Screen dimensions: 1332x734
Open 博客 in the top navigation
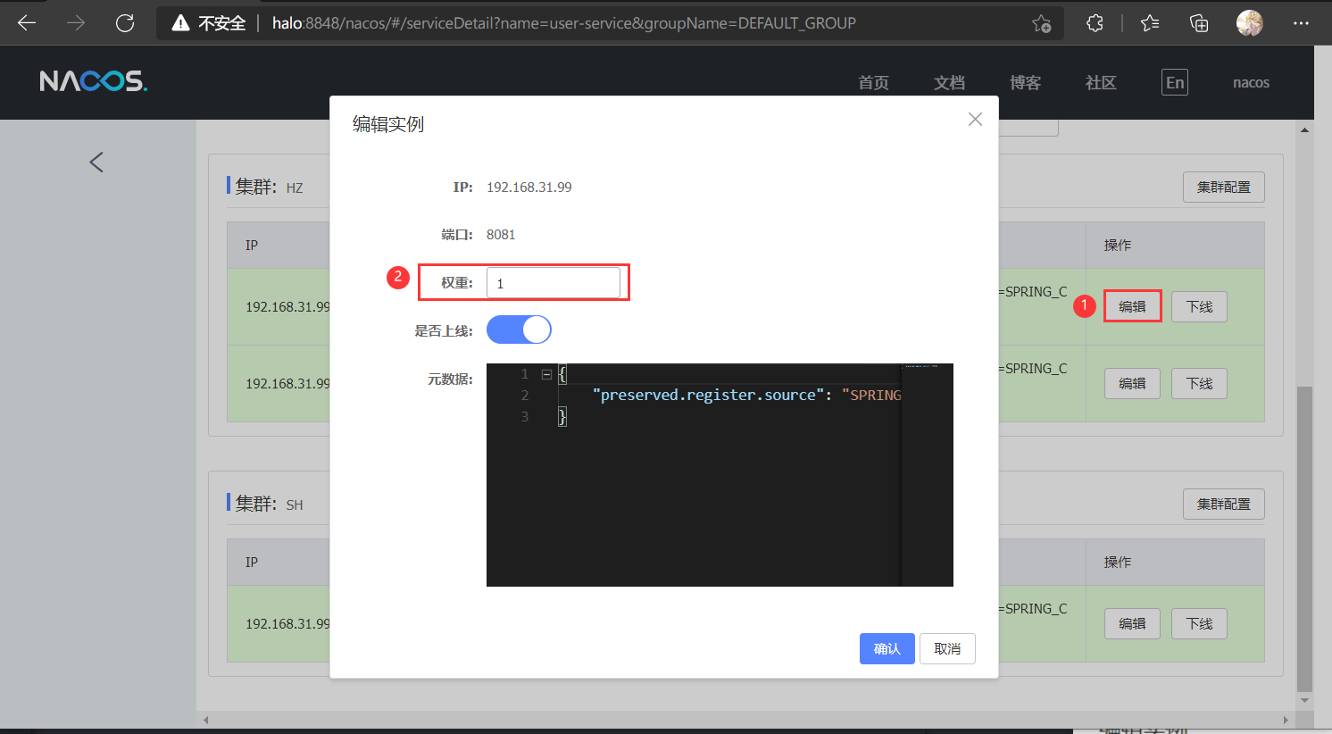click(1025, 83)
